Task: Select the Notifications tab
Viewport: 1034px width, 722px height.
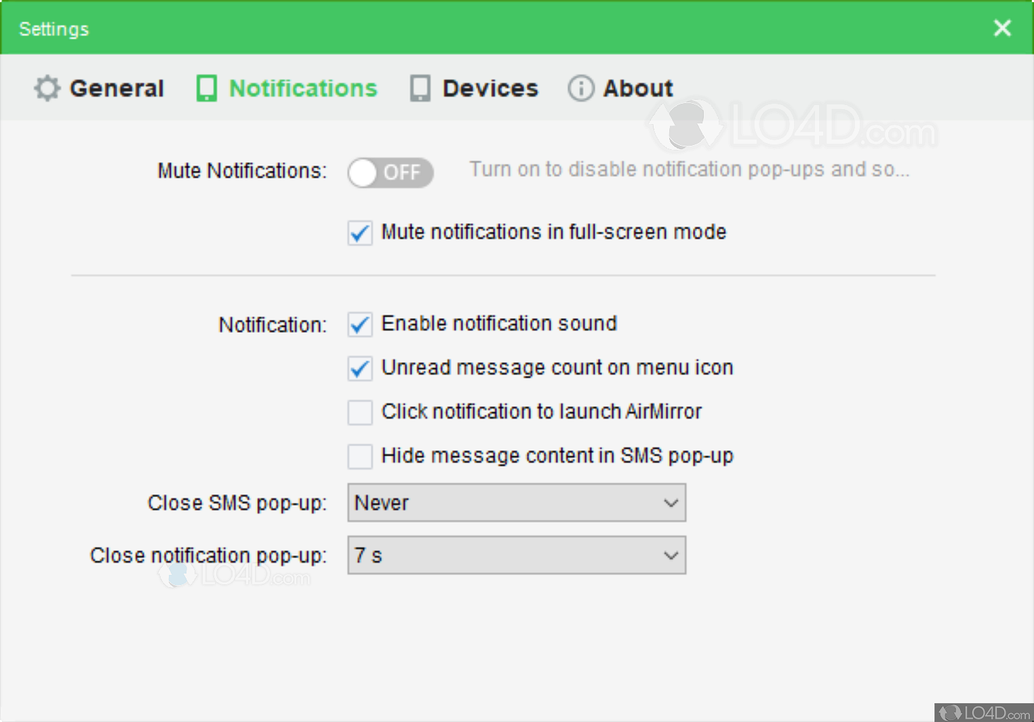Action: coord(304,88)
